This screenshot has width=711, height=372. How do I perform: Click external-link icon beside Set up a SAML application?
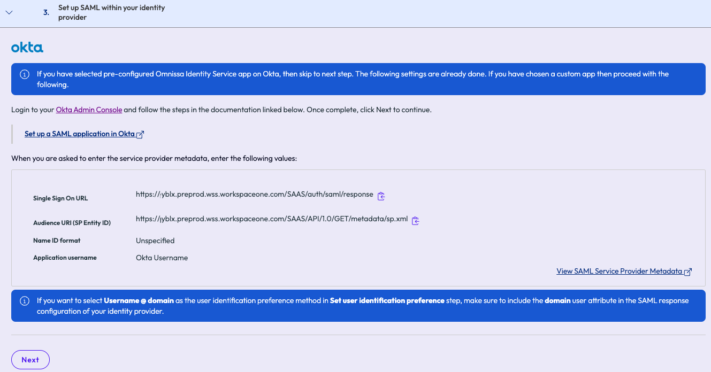pos(140,135)
